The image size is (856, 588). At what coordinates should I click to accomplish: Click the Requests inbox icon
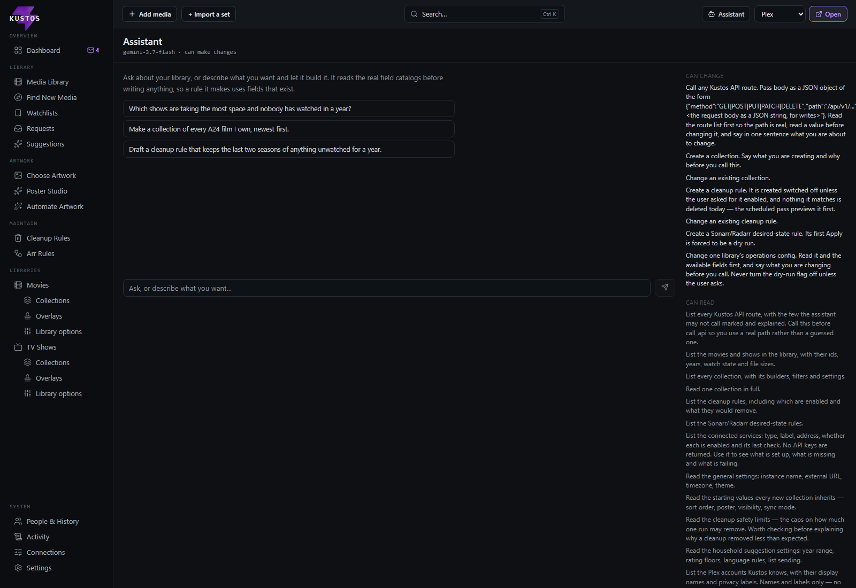tap(18, 128)
